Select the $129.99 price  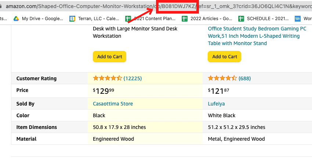point(104,91)
